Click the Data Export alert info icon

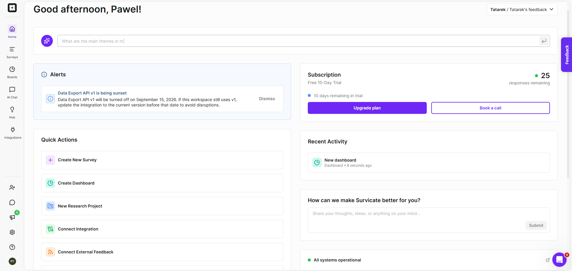(x=50, y=99)
